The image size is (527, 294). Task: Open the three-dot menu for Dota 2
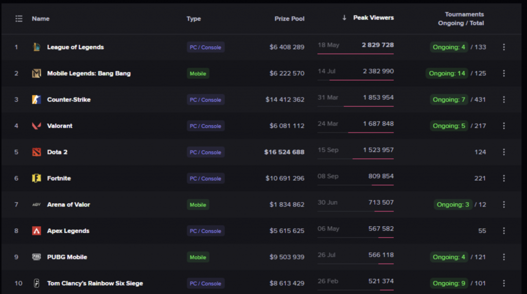point(504,152)
